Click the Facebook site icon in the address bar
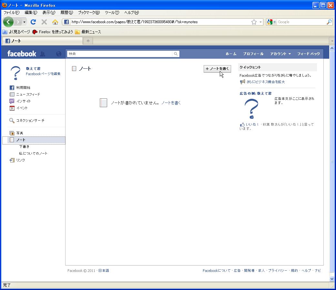The width and height of the screenshot is (336, 290). 66,22
